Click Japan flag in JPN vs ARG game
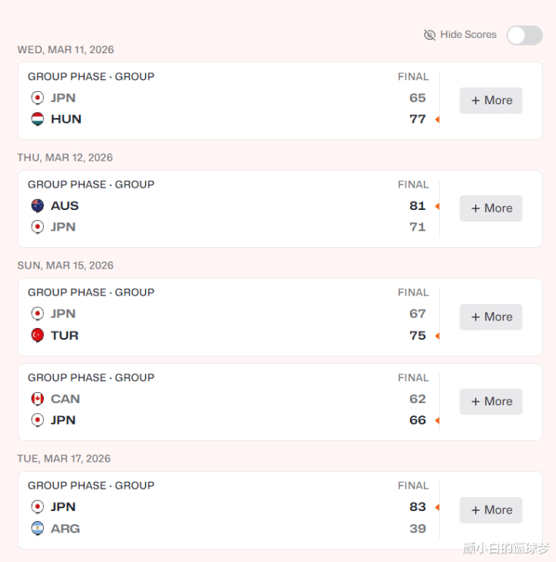Image resolution: width=556 pixels, height=562 pixels. 37,506
